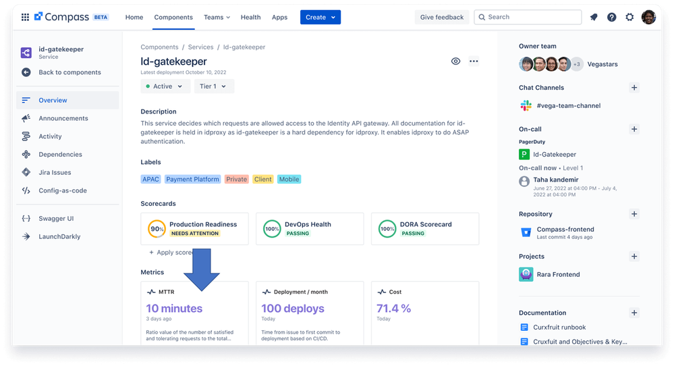Open the user profile avatar
Image resolution: width=674 pixels, height=366 pixels.
pyautogui.click(x=648, y=17)
